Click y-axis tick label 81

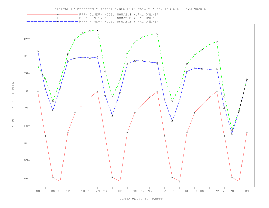[x=26, y=56]
